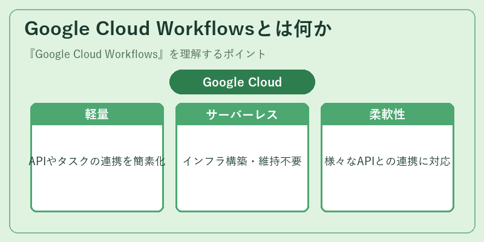Viewport: 484px width, 242px height.
Task: Click the text '様々なAPIとの連携に対応'
Action: [x=387, y=162]
